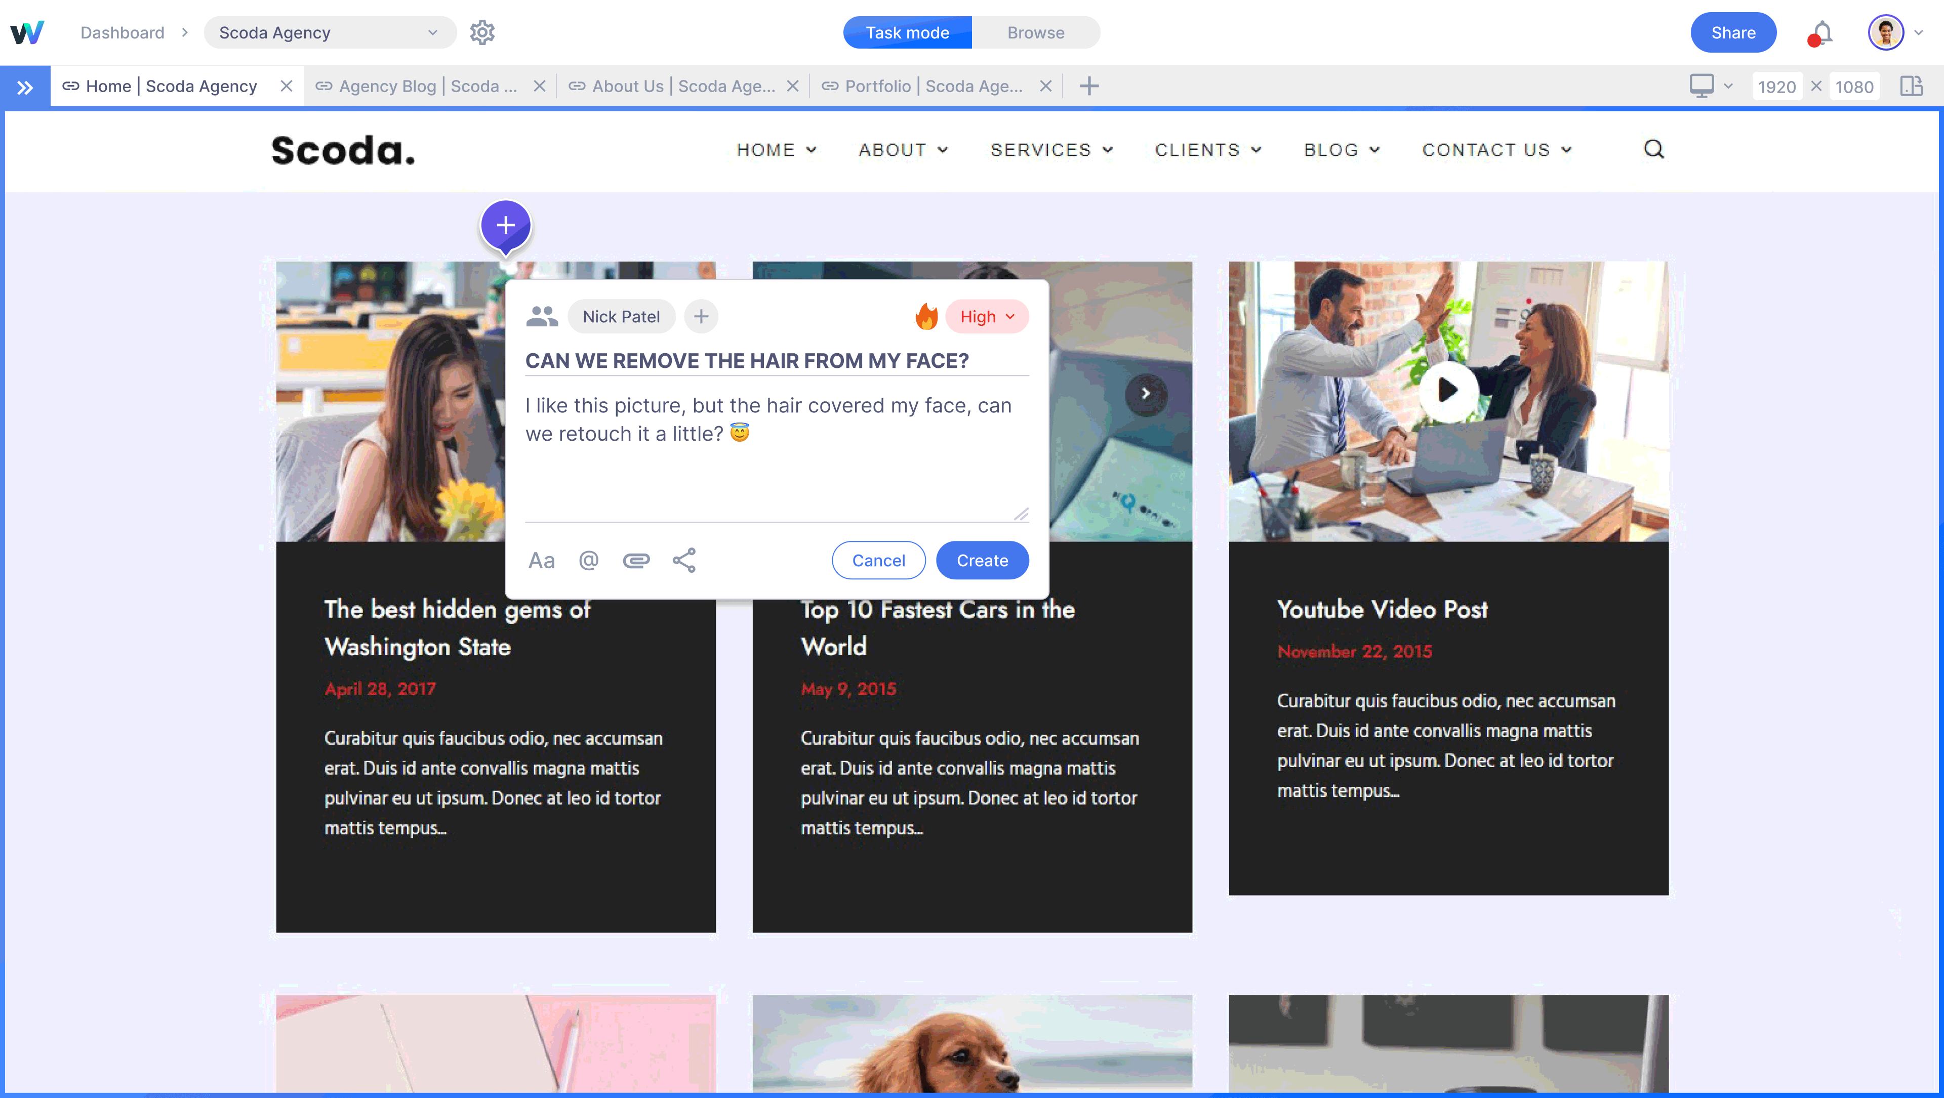The width and height of the screenshot is (1944, 1098).
Task: Close the Portfolio tab
Action: coord(1046,86)
